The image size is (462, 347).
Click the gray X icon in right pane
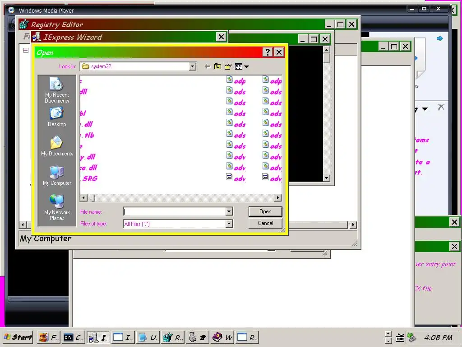441,107
